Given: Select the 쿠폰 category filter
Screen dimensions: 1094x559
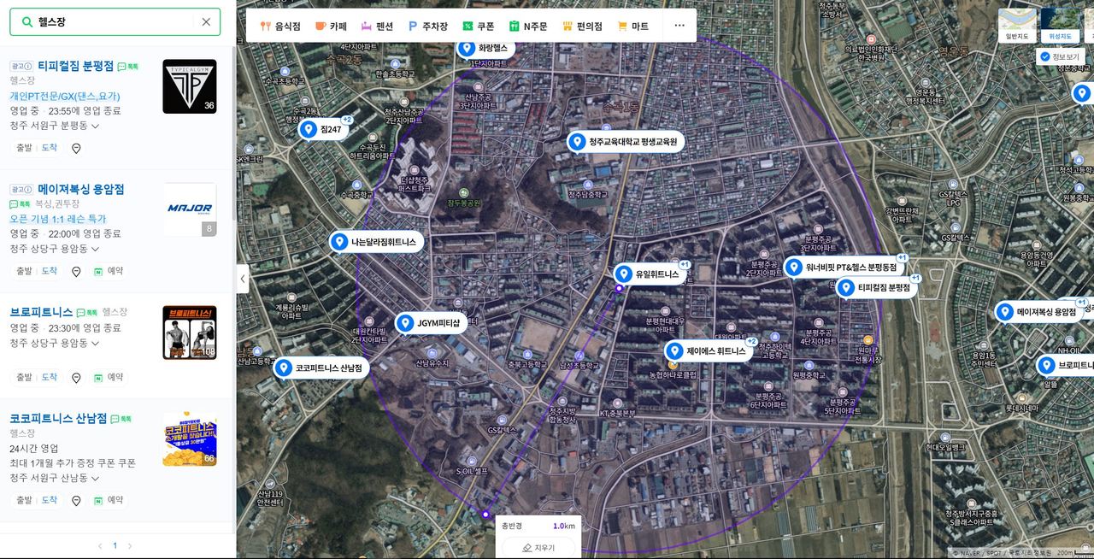Looking at the screenshot, I should coord(479,26).
